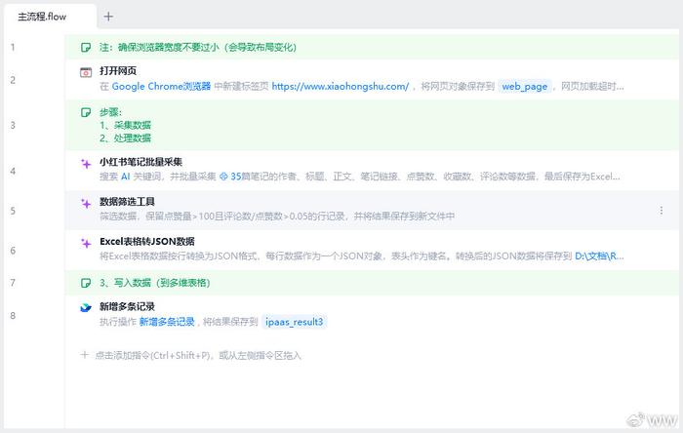
Task: Click the note icon on browser-width comment row
Action: [86, 48]
